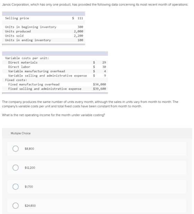
Task: Choose the $12,200 radio option
Action: [16, 168]
